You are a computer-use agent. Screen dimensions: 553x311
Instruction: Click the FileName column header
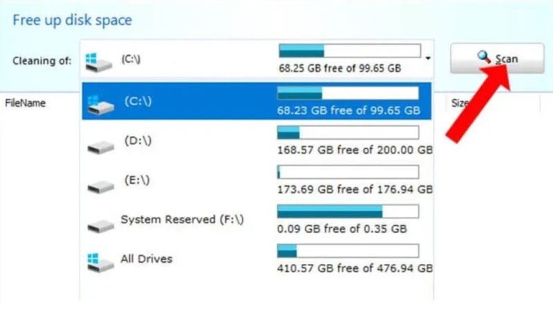coord(25,103)
